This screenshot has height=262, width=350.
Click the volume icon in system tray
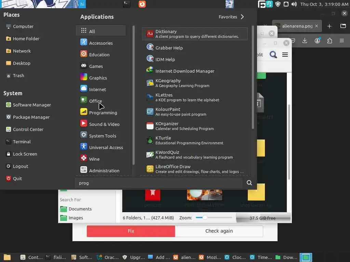coord(294,4)
